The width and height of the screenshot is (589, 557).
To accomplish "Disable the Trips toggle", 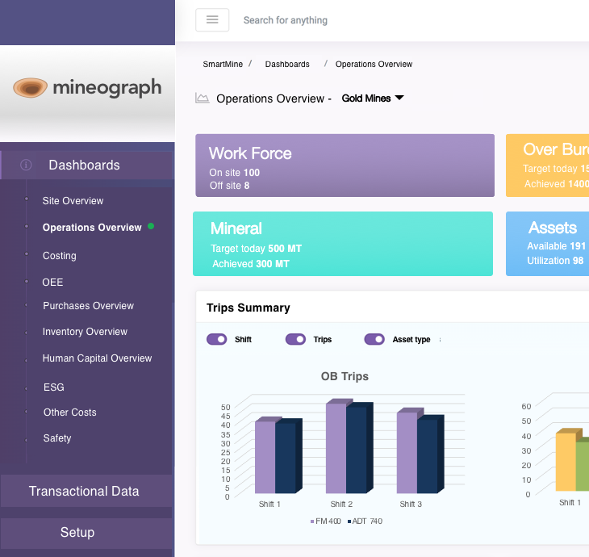I will coord(295,340).
